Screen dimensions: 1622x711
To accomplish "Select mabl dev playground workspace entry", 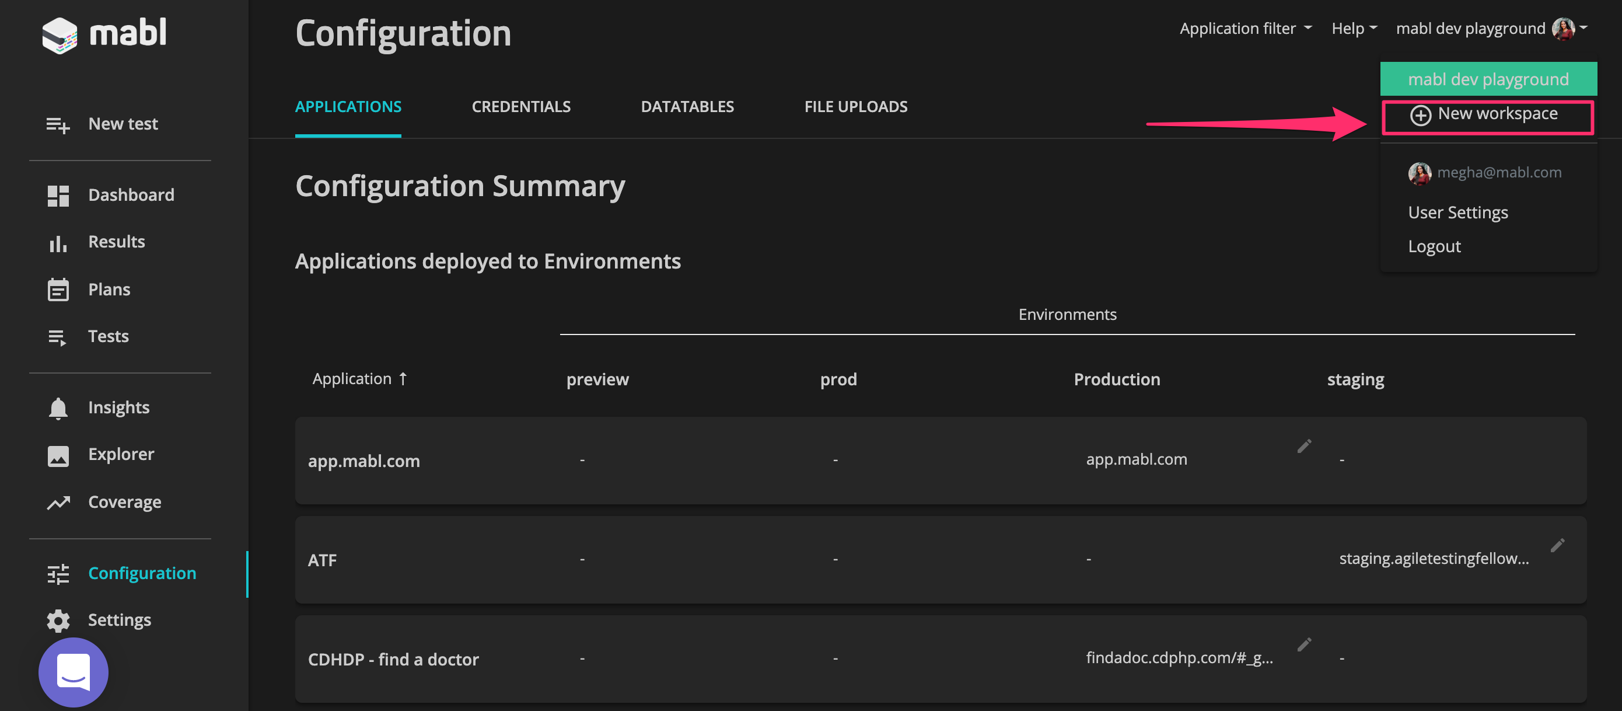I will pyautogui.click(x=1488, y=79).
